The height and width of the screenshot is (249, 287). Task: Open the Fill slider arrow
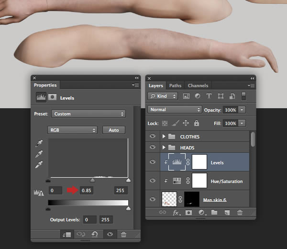coord(242,124)
